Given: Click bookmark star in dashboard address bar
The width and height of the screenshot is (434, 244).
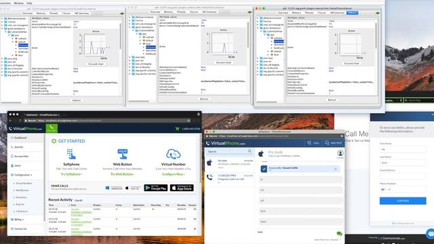Looking at the screenshot, I should pyautogui.click(x=189, y=121).
